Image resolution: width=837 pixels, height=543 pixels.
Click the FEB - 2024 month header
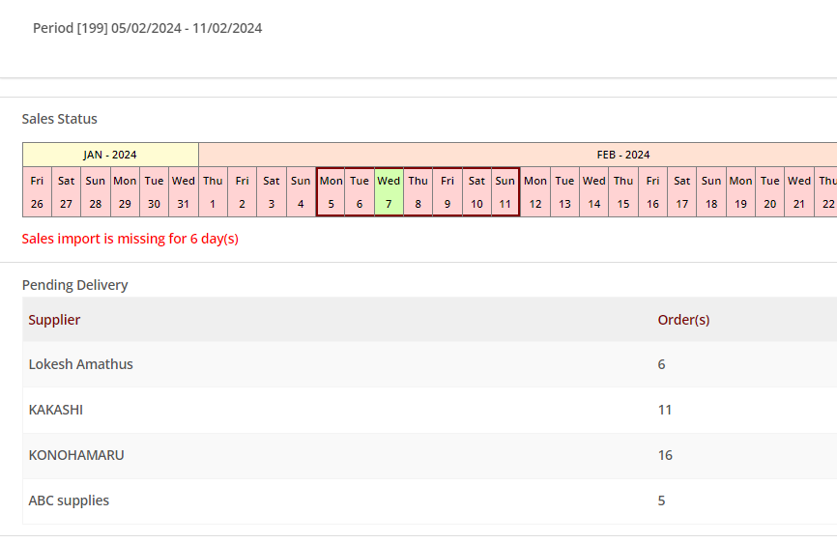click(623, 155)
